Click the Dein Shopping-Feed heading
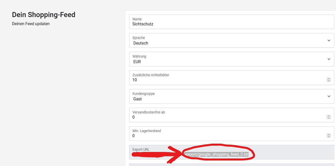336x166 pixels. [x=44, y=15]
